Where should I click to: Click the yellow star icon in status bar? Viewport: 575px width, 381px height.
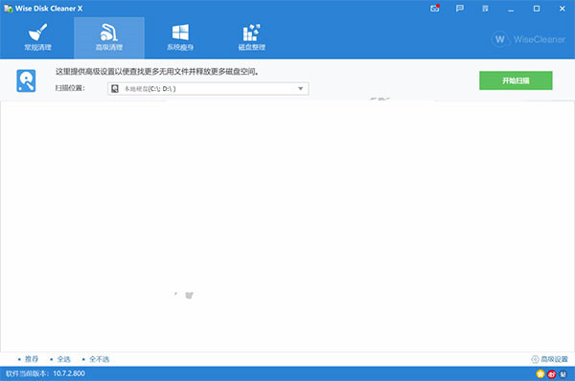coord(540,374)
